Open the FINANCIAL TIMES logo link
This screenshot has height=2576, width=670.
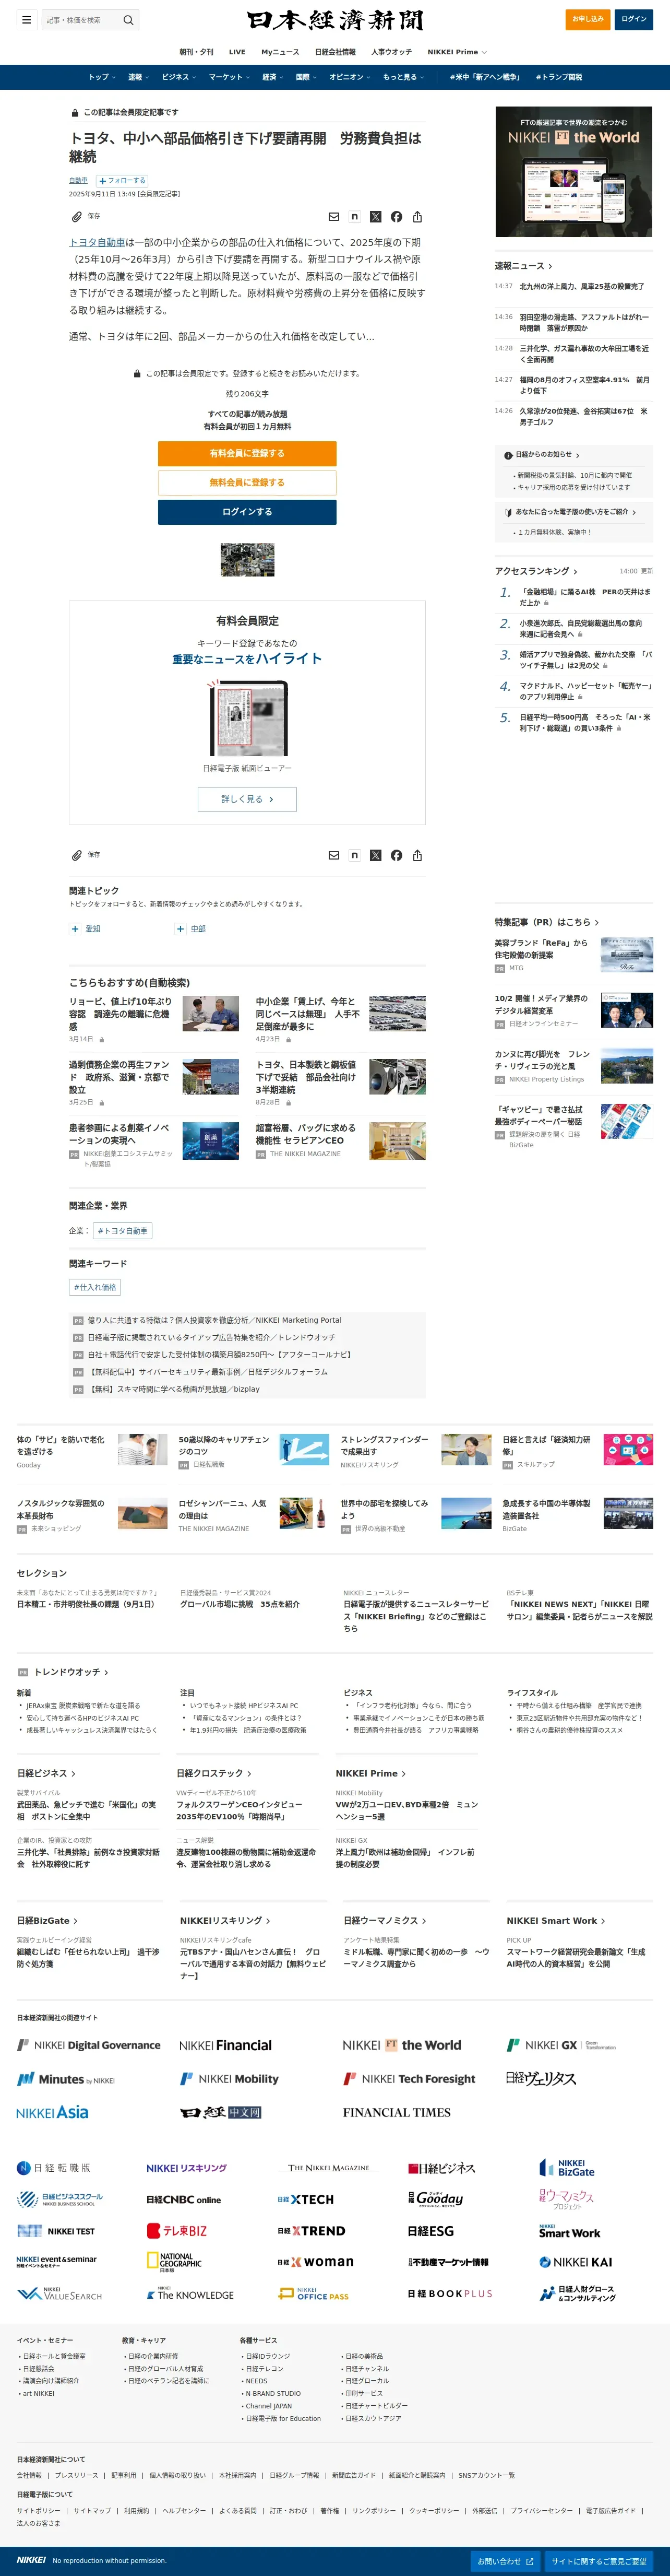397,2112
